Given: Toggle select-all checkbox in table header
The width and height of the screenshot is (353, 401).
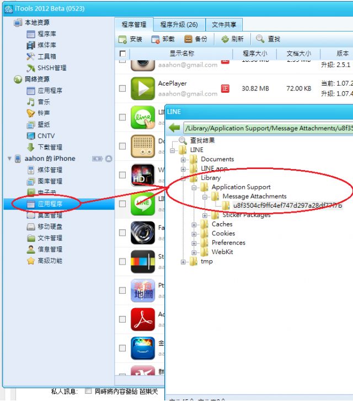Looking at the screenshot, I should point(122,54).
